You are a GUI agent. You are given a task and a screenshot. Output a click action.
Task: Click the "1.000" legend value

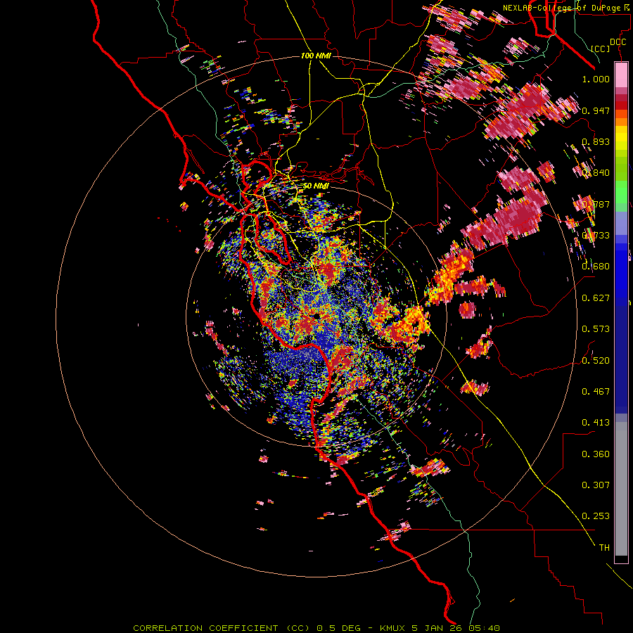(x=596, y=79)
